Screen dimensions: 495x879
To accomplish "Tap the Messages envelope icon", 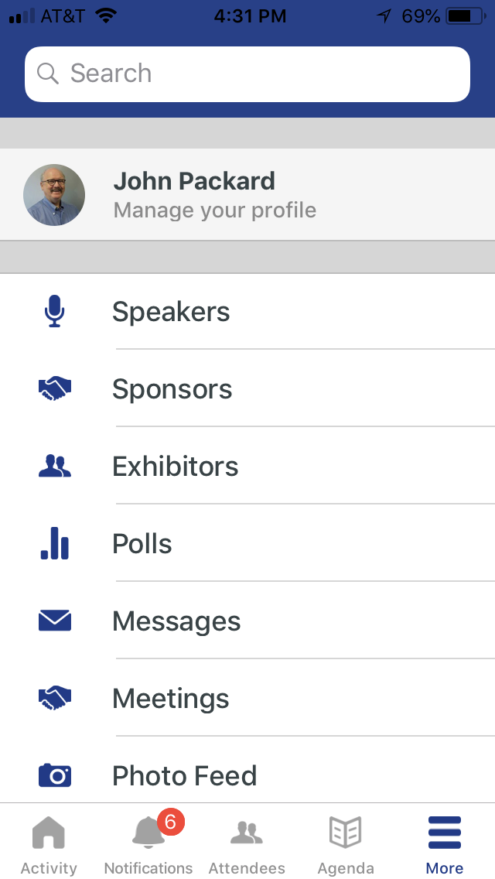I will [x=54, y=621].
